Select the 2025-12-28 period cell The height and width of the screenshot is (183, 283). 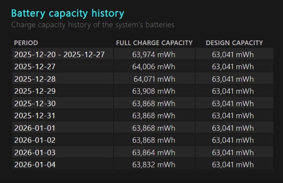pyautogui.click(x=35, y=79)
